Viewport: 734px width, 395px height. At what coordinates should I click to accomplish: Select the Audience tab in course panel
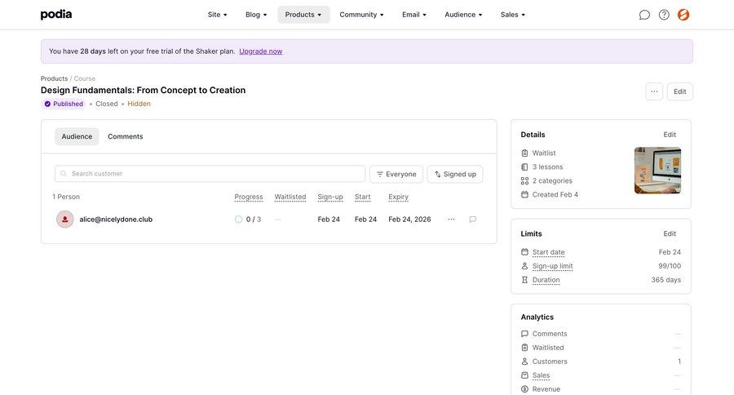(x=77, y=136)
